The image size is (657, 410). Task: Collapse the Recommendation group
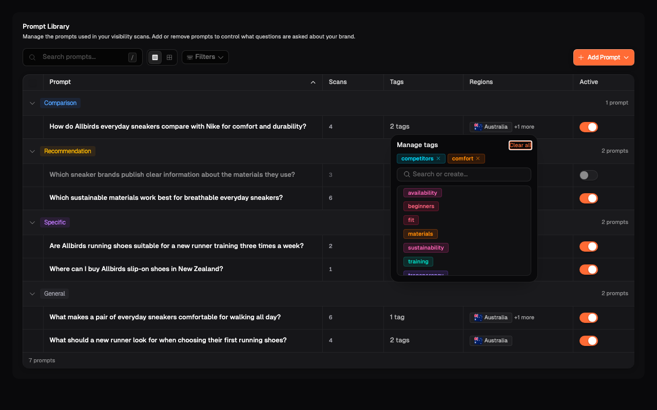(x=32, y=151)
